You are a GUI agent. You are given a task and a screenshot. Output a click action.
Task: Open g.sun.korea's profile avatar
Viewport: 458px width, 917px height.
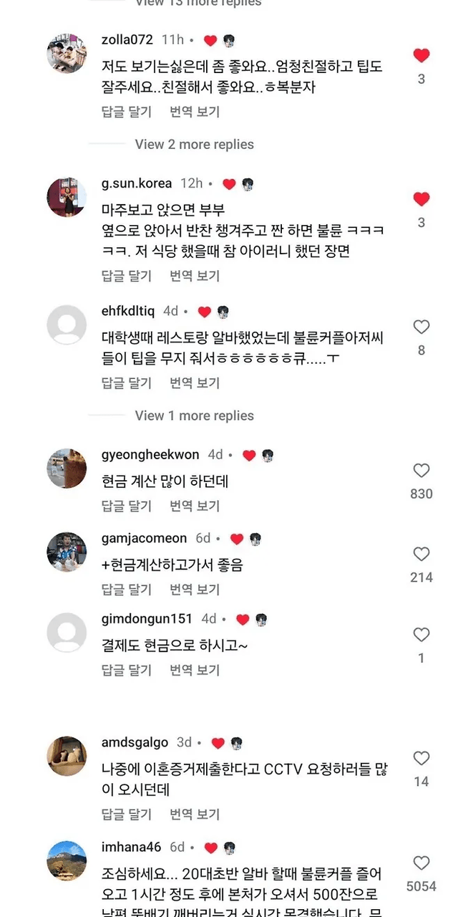(x=67, y=197)
